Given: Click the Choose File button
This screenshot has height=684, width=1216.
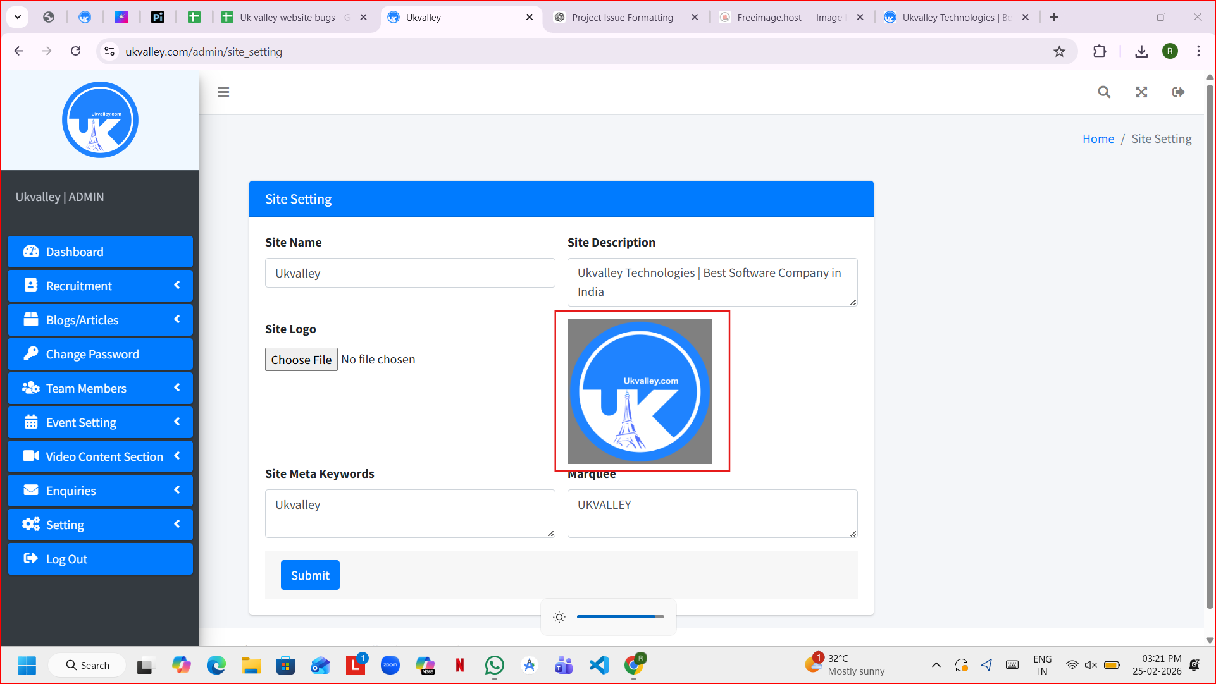Looking at the screenshot, I should coord(301,360).
